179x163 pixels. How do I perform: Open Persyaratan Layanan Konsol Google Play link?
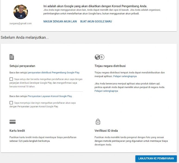50,96
